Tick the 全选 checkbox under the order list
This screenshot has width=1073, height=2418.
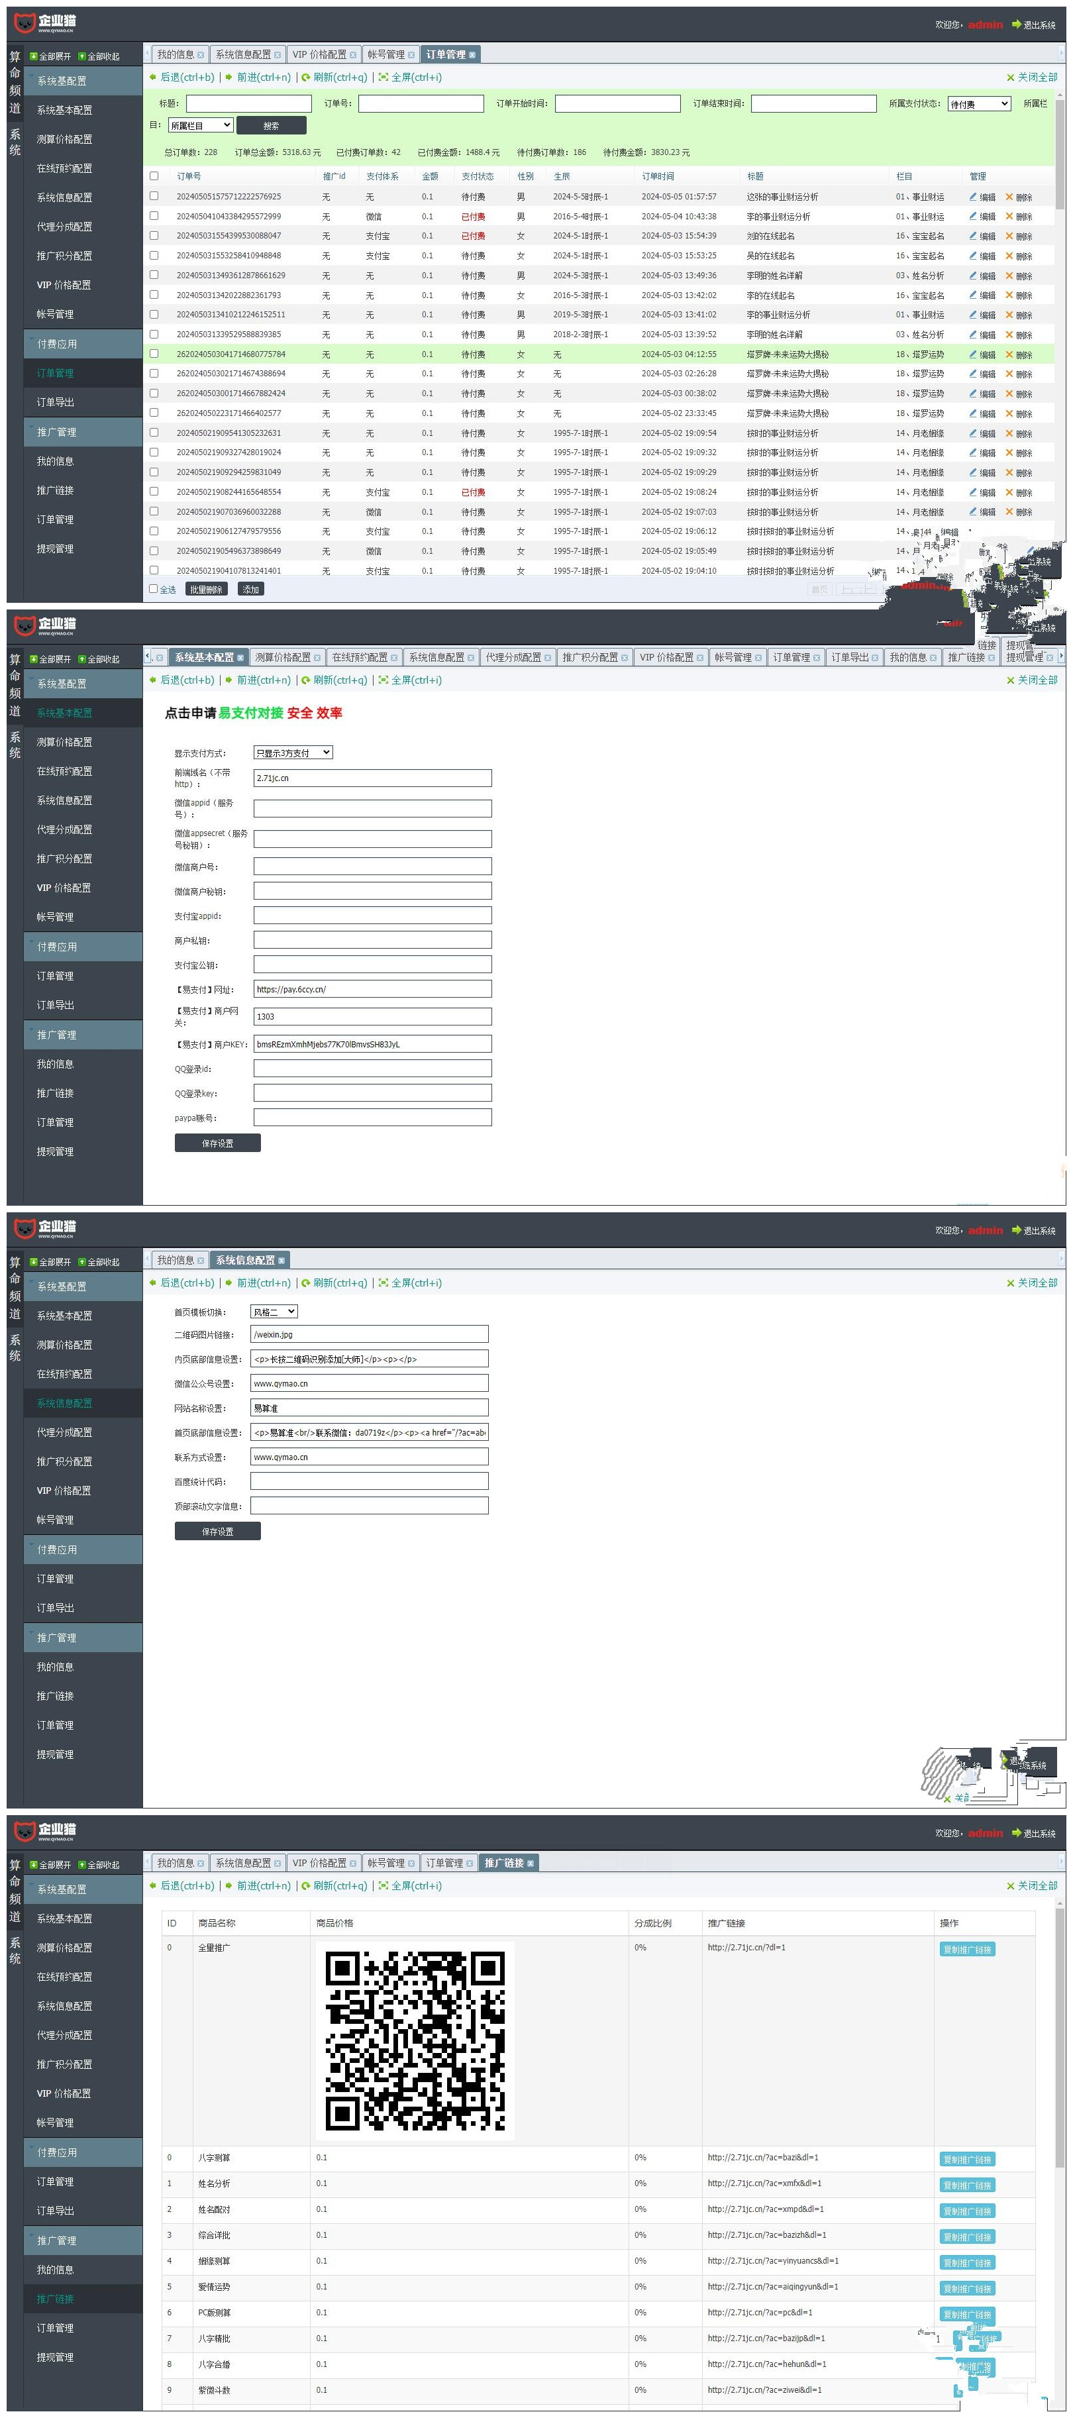[x=154, y=588]
